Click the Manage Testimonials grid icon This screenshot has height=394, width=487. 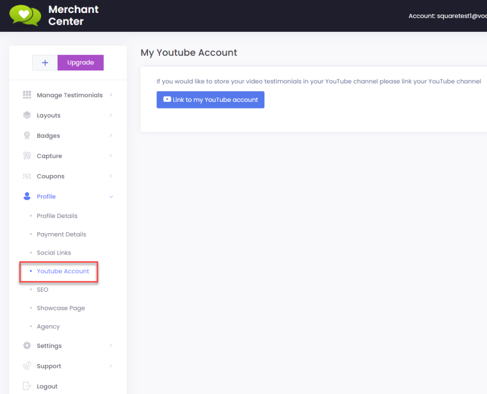pyautogui.click(x=27, y=95)
